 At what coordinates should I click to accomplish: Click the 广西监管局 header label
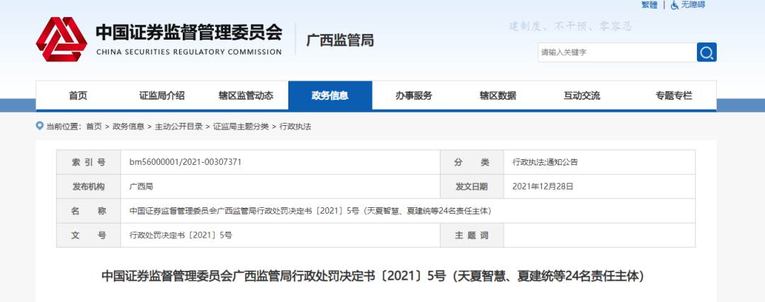pos(340,40)
